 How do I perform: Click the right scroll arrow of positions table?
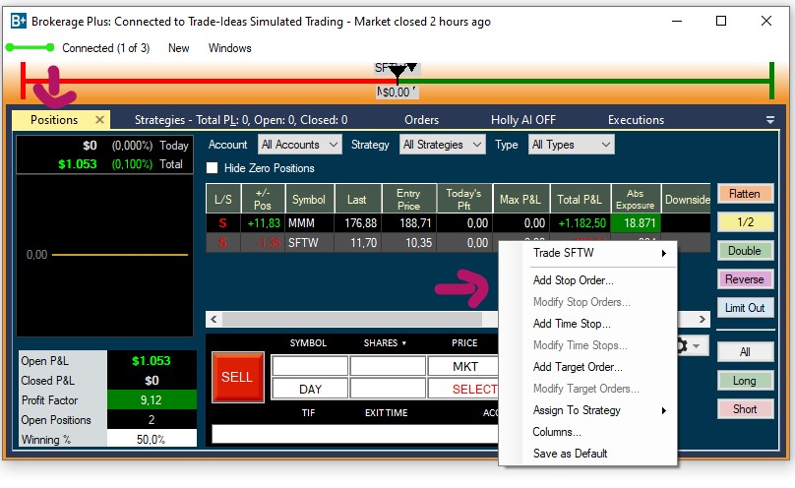coord(702,319)
